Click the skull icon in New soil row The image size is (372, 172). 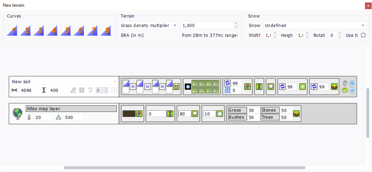pos(176,87)
